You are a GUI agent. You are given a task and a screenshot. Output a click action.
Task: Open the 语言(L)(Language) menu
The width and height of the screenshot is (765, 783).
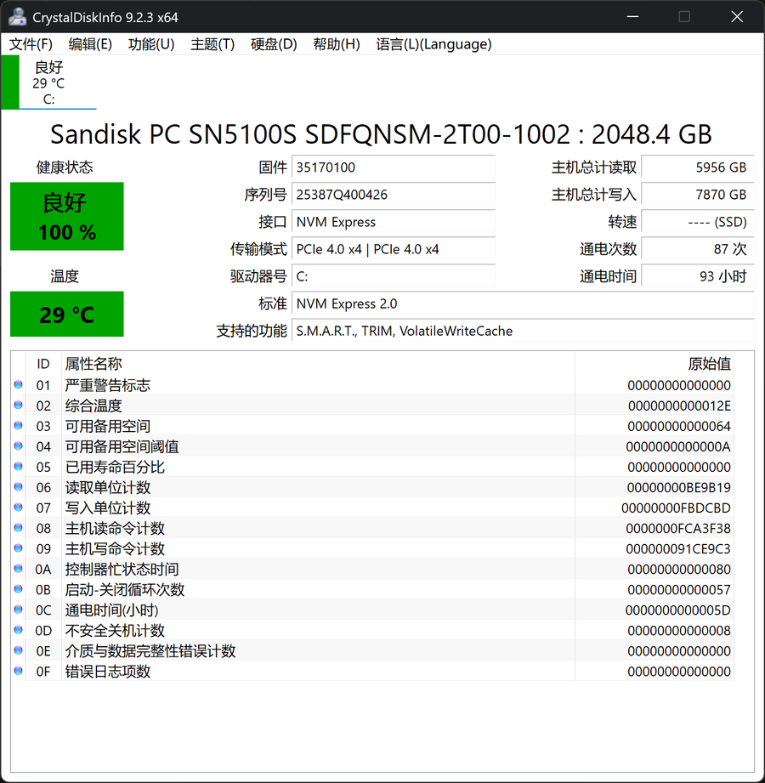click(433, 44)
